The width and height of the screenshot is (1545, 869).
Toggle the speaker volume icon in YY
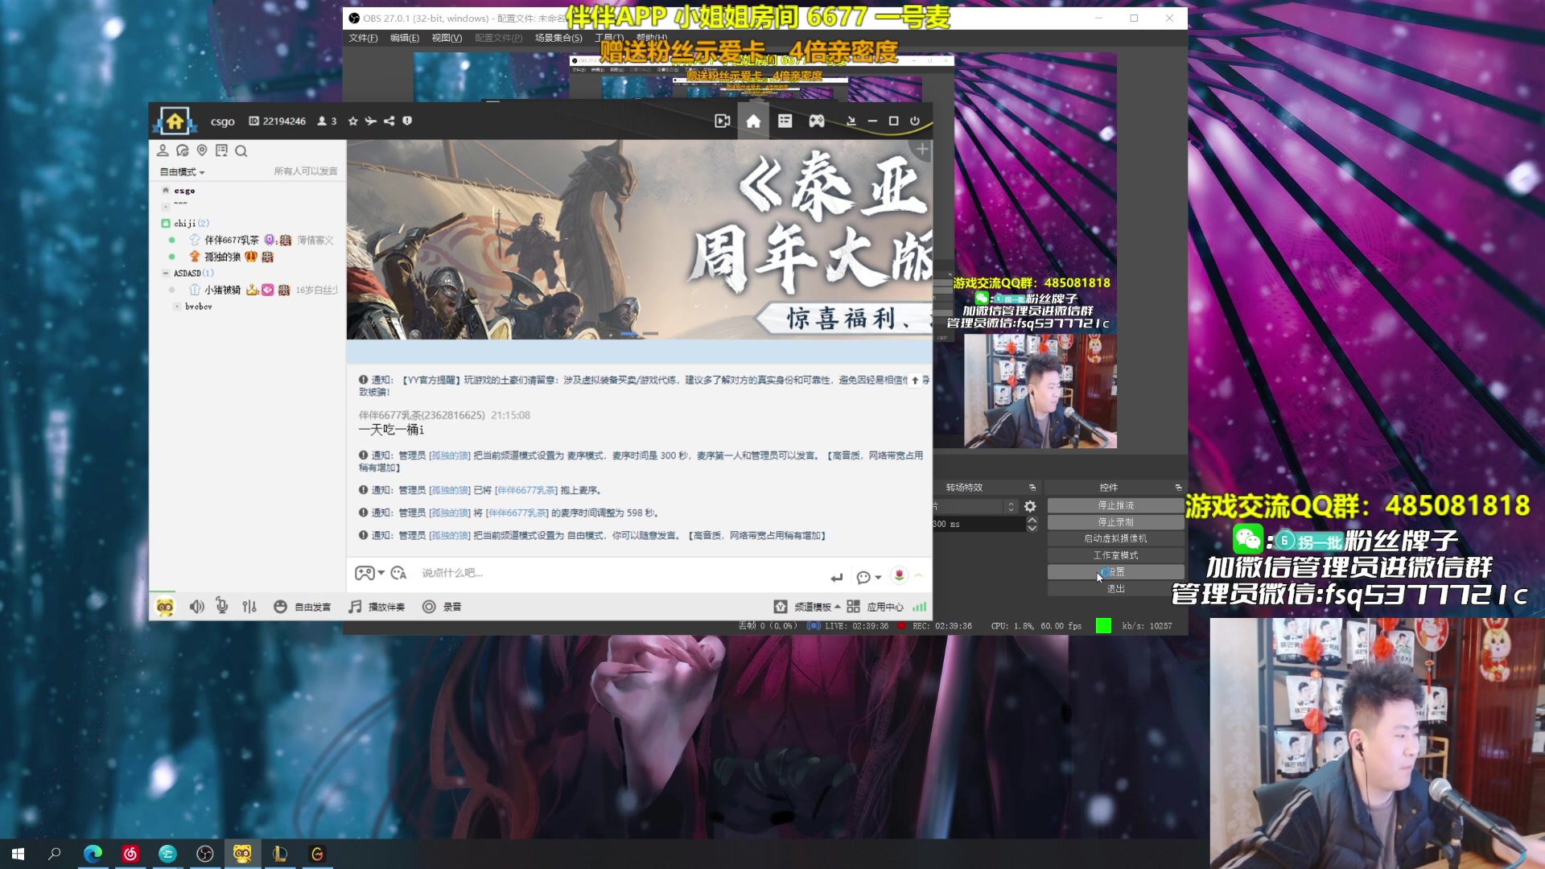[196, 606]
